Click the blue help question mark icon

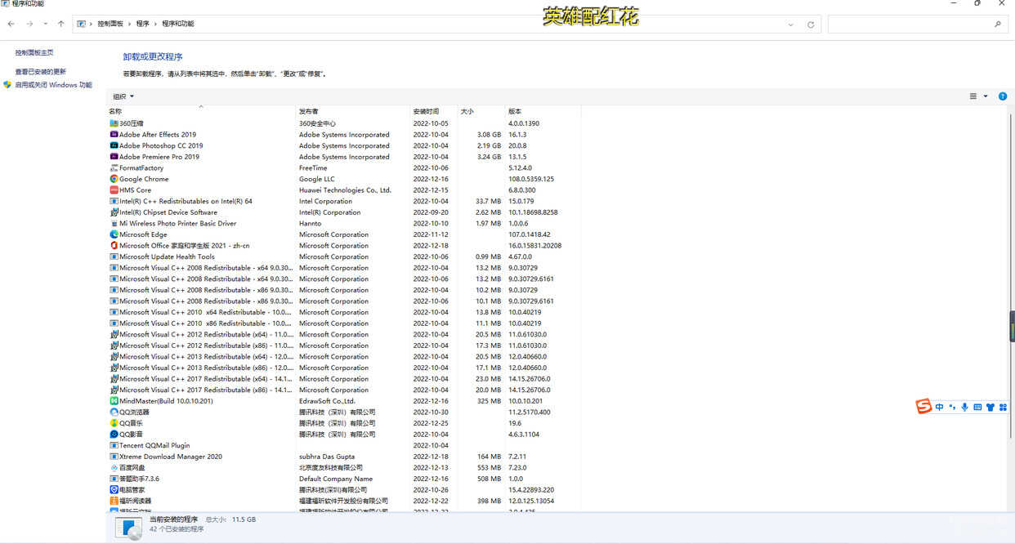click(1003, 96)
